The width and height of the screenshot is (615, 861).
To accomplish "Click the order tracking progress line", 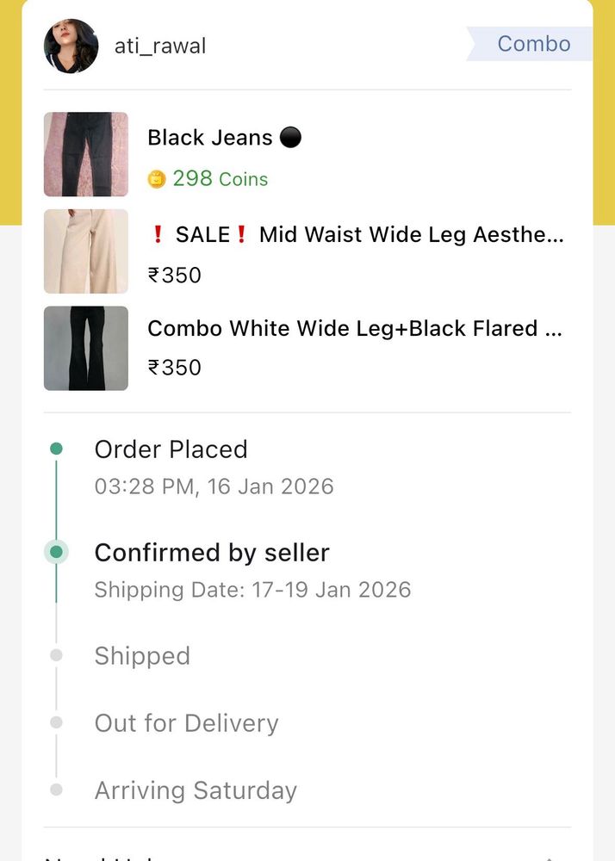I will 56,499.
